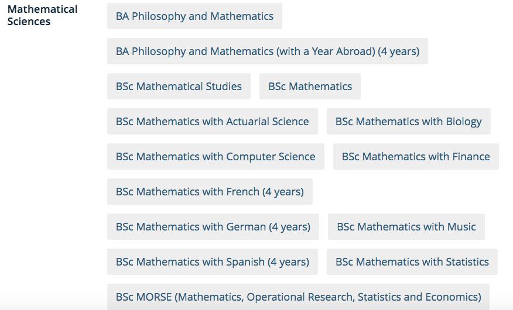Open the Mathematics degree paired with Music
The width and height of the screenshot is (513, 310).
click(x=406, y=227)
